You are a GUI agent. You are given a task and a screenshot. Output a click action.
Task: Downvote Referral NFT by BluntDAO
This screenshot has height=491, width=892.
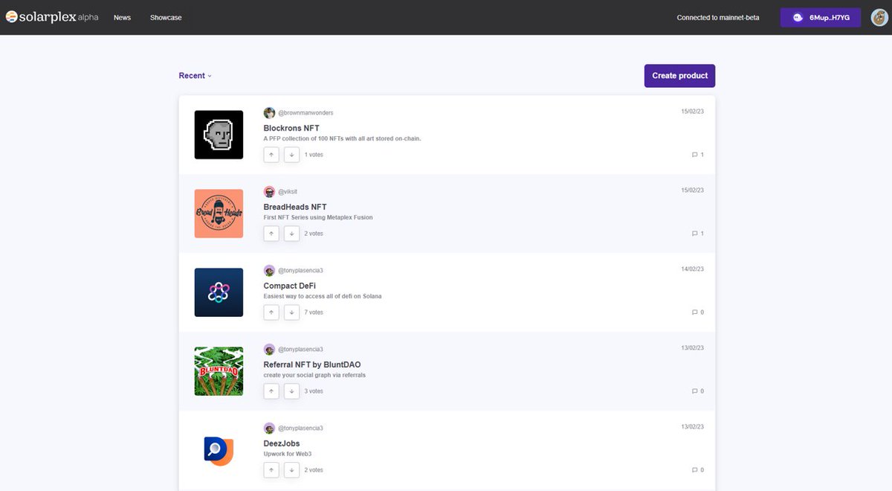click(x=291, y=391)
